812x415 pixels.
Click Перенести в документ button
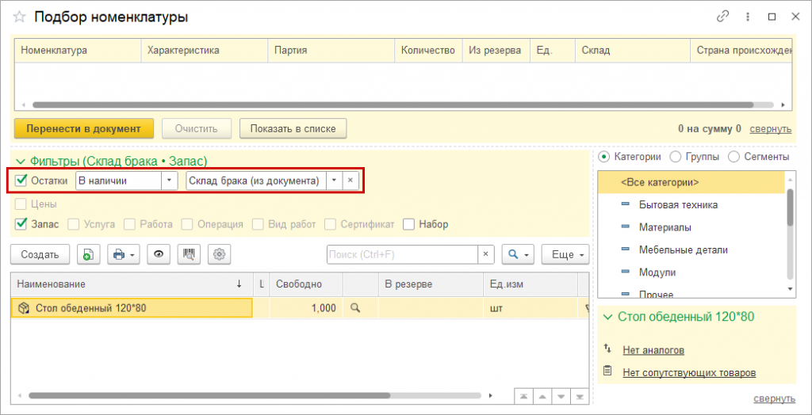83,128
